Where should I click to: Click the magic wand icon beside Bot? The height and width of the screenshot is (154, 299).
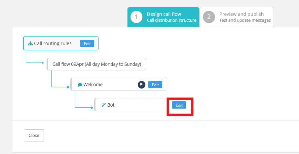click(104, 105)
